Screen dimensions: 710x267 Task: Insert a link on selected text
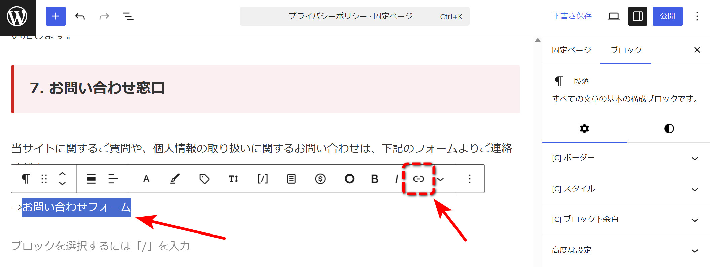419,179
